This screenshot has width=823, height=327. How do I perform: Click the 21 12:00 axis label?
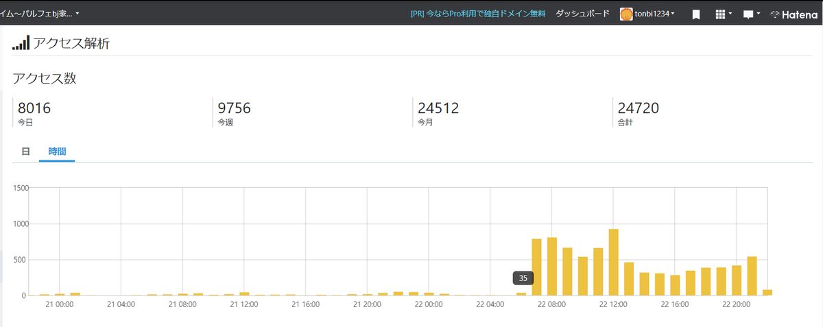(x=243, y=304)
